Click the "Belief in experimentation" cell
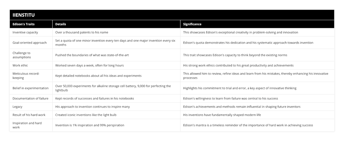The image size is (344, 141). point(30,88)
